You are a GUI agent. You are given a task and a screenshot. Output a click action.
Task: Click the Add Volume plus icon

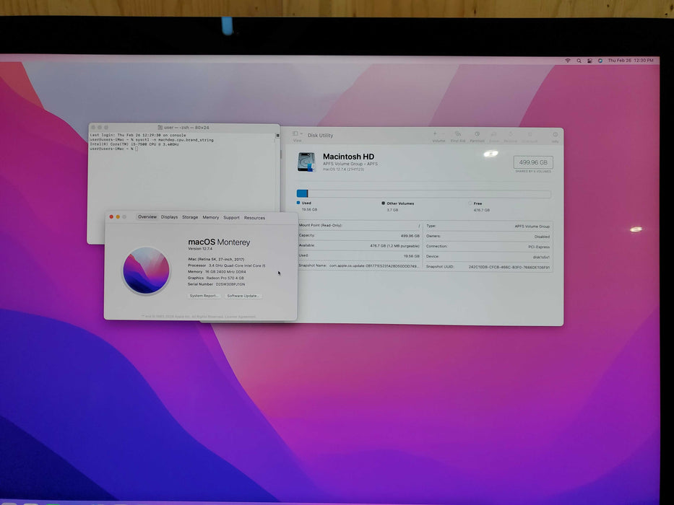pyautogui.click(x=436, y=133)
